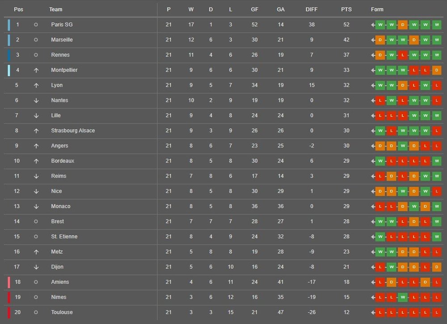
Task: Sort table by GF column header
Action: 254,9
